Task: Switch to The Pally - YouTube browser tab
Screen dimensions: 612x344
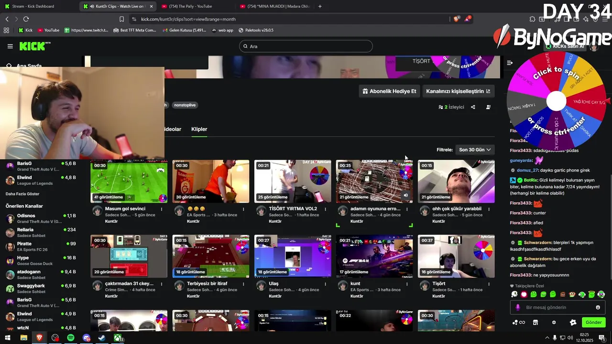Action: [197, 6]
